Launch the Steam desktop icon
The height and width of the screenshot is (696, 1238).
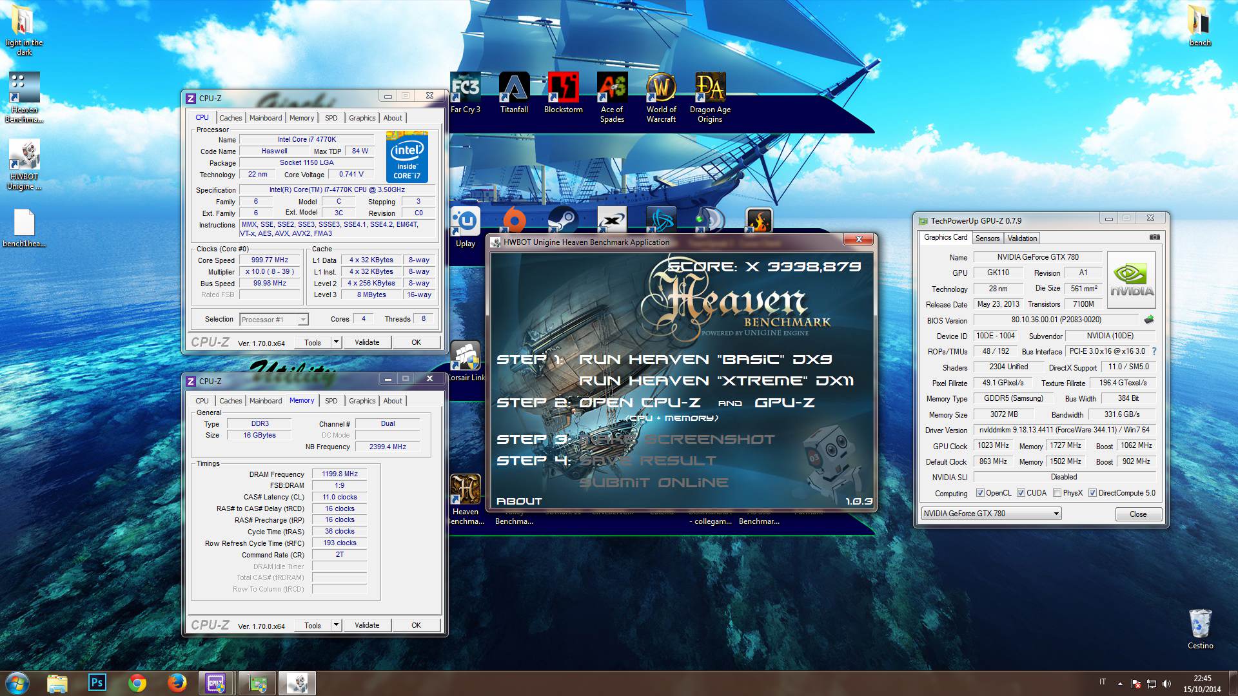point(563,220)
